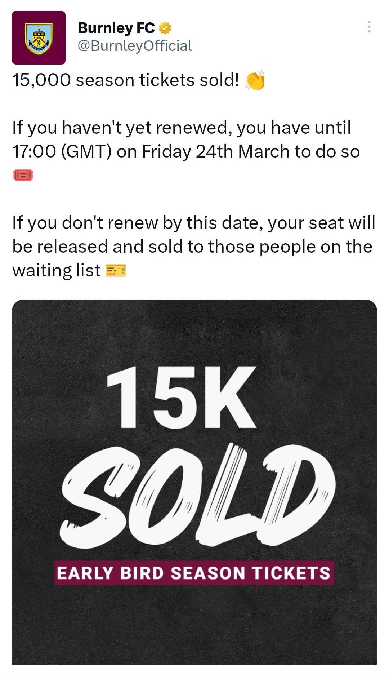Click the yellow ticket emoji after 'waiting list'

pos(116,270)
